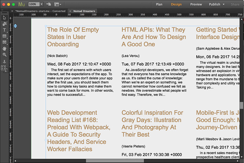Switch to the NomadDreamers-start.mu document tab
The image size is (244, 163).
[40, 11]
